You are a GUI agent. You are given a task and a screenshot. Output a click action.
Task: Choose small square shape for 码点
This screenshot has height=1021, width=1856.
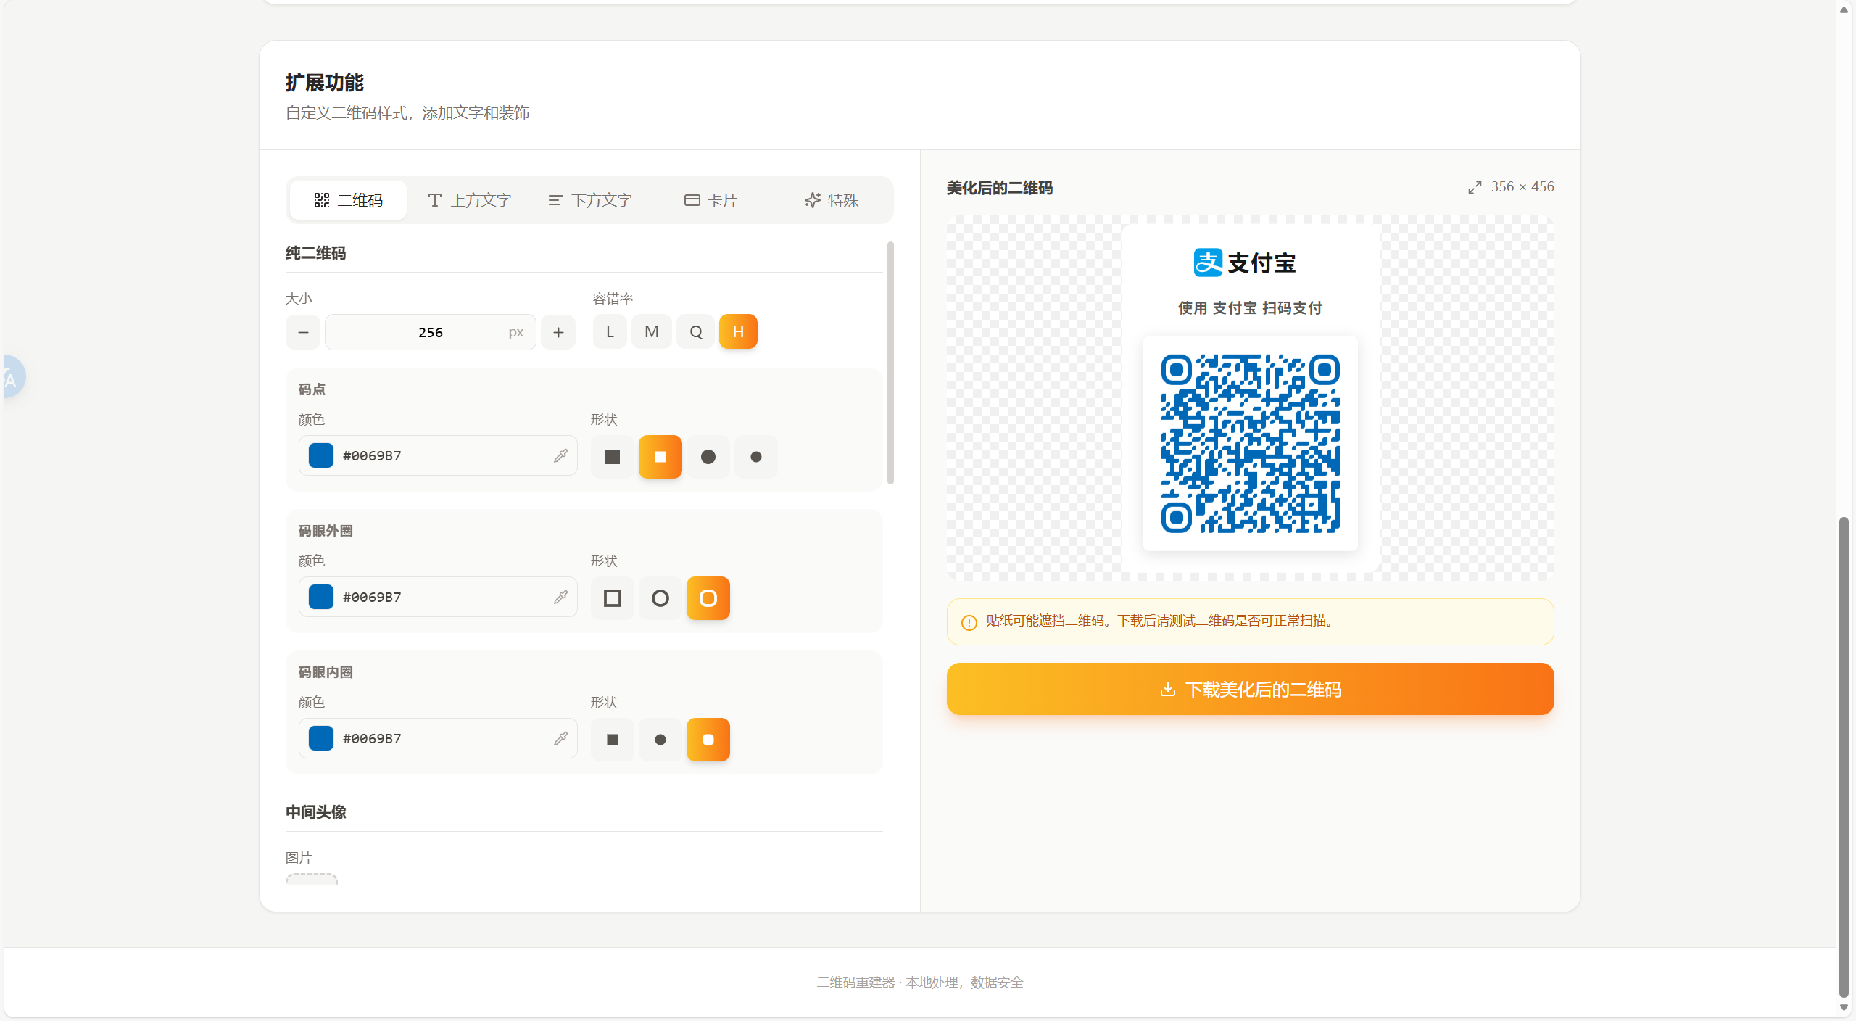pyautogui.click(x=660, y=457)
